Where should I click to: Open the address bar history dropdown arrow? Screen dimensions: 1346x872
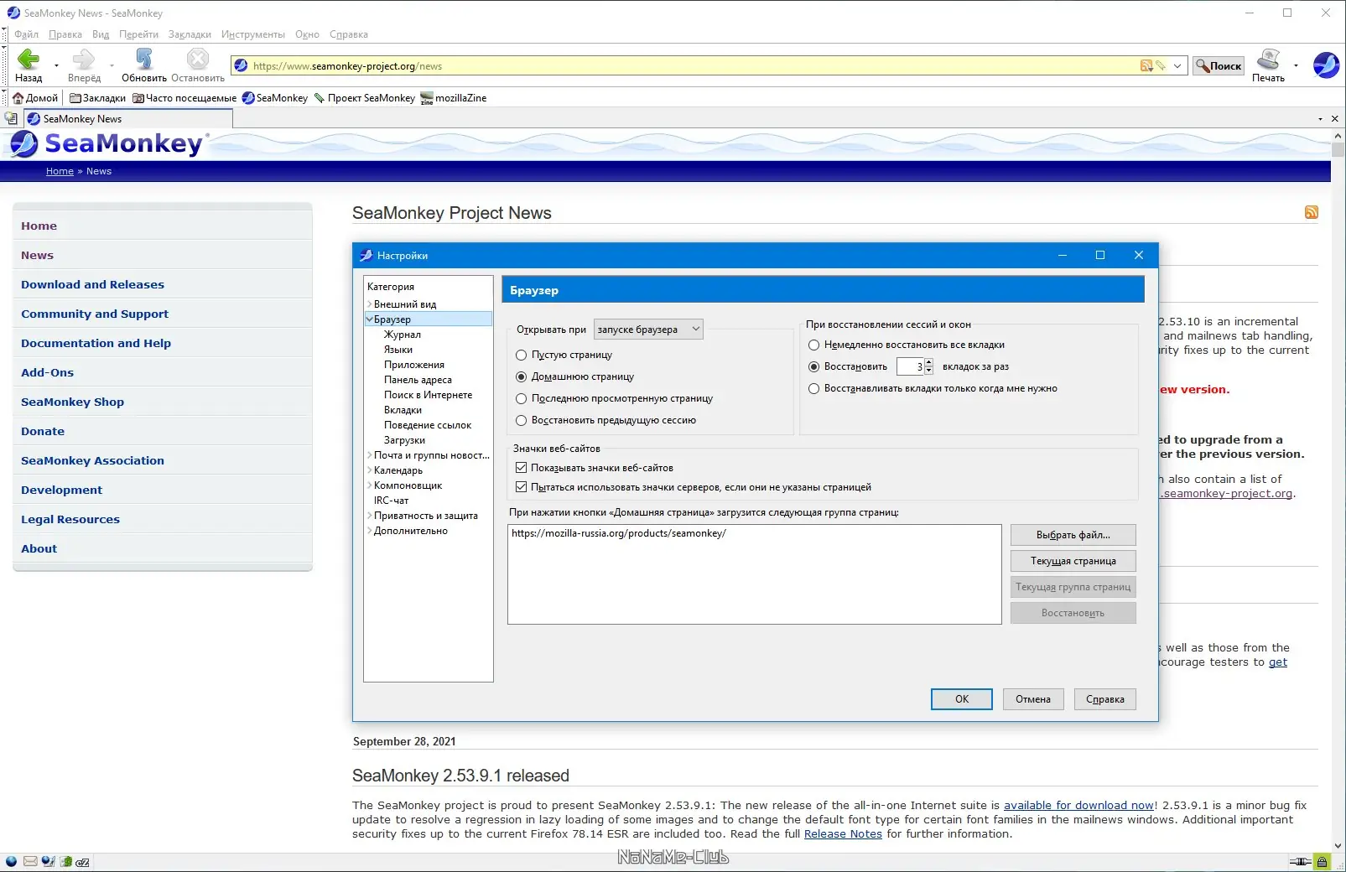pos(1177,66)
